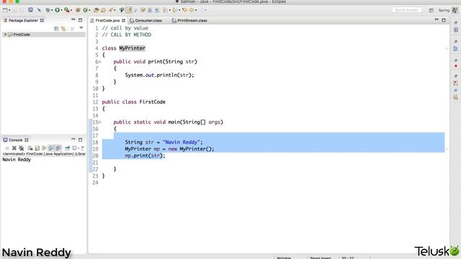Select the FirstCode.java editor tab

107,21
